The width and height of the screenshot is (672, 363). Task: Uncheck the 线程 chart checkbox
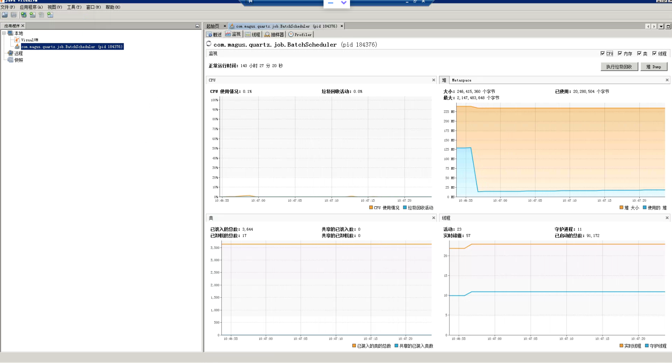(654, 53)
